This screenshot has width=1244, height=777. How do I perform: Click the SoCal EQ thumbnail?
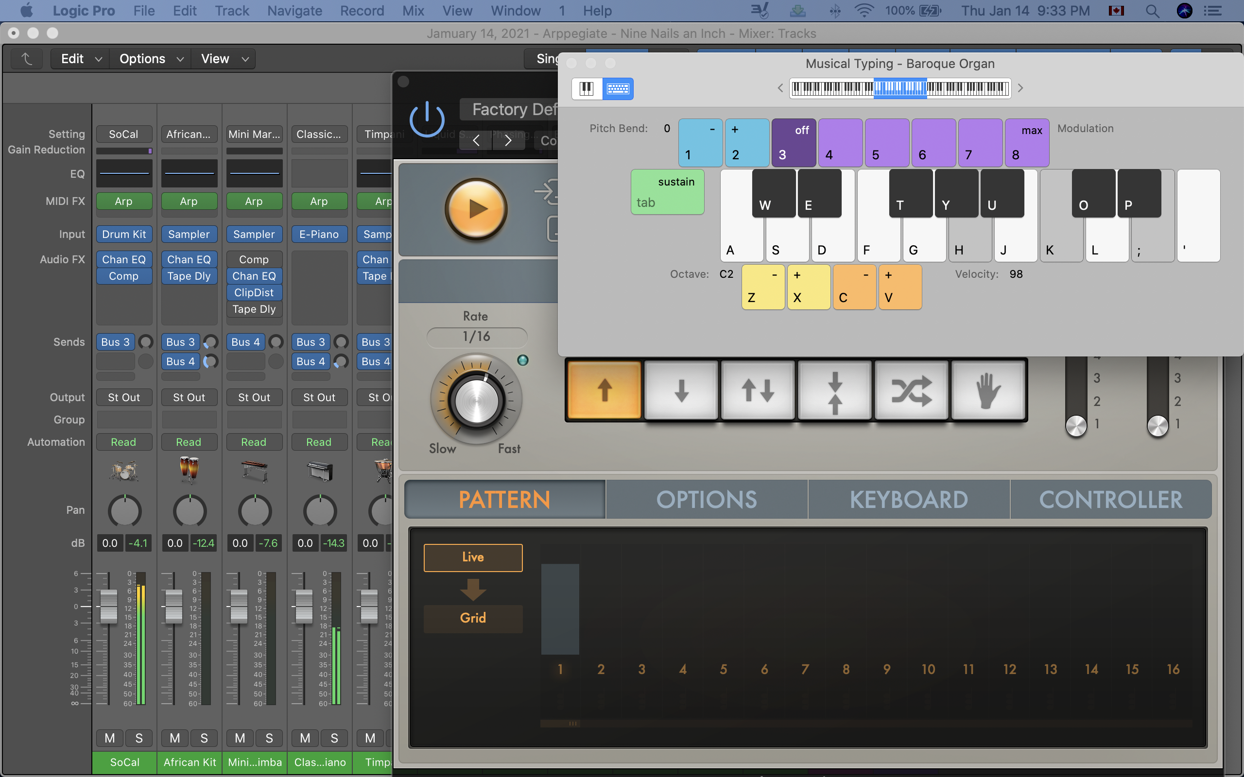coord(124,173)
